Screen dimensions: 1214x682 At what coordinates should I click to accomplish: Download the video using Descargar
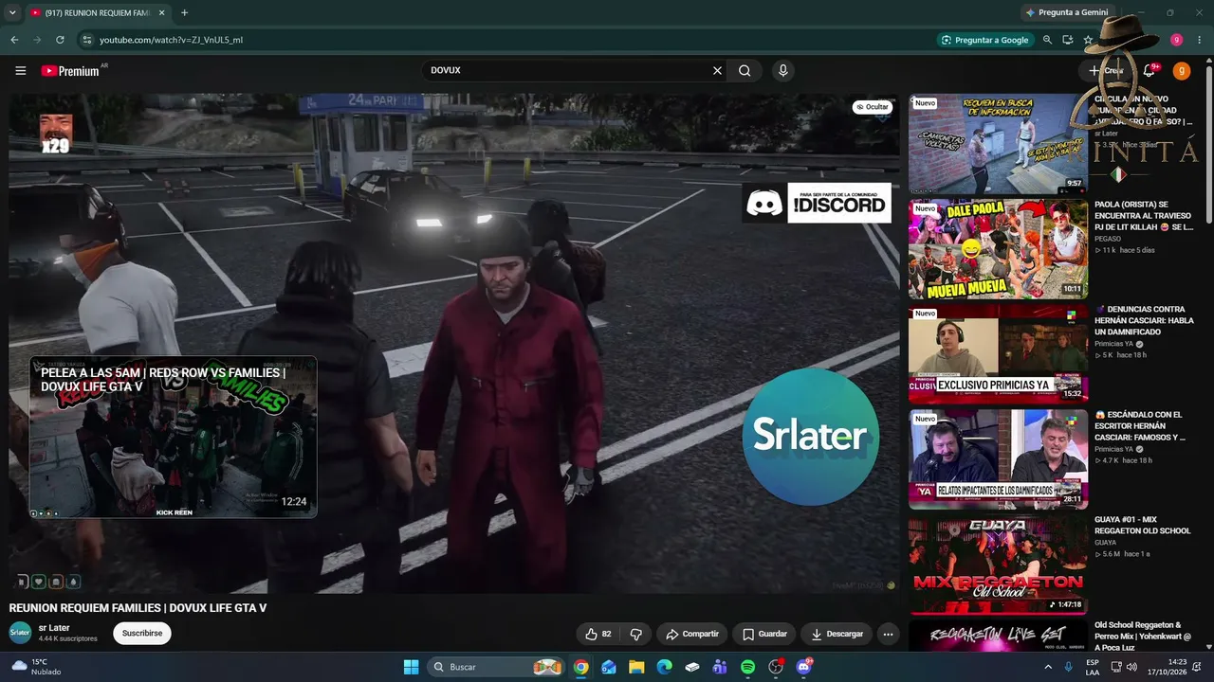coord(837,634)
